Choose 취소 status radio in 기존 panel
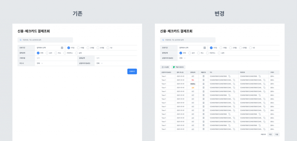Image resolution: width=297 pixels, height=141 pixels. point(56,53)
